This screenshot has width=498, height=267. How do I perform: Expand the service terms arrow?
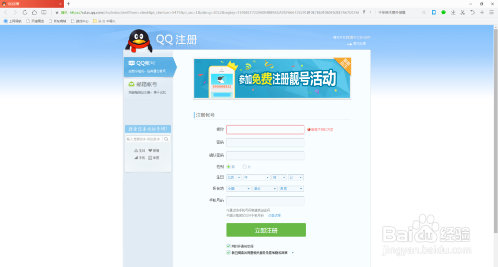[x=292, y=253]
